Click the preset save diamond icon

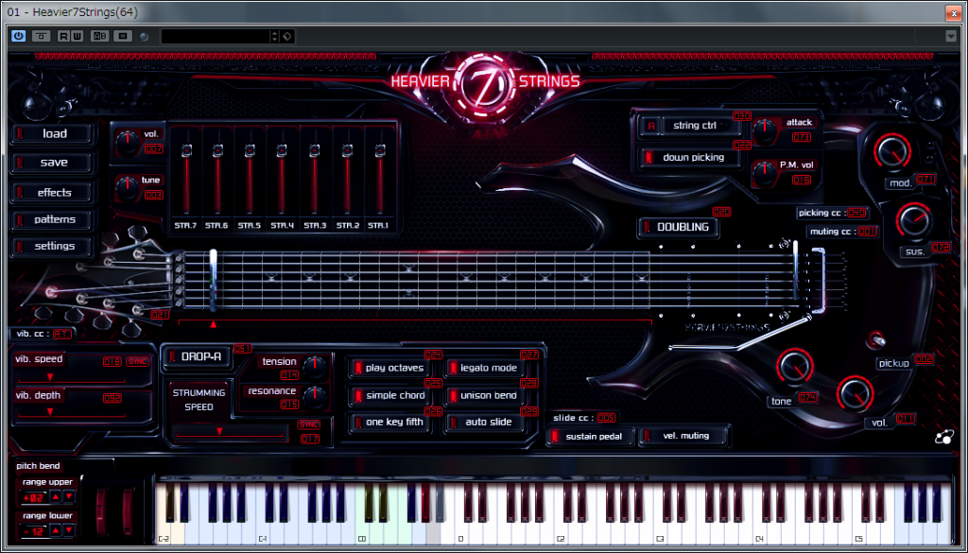pos(287,36)
